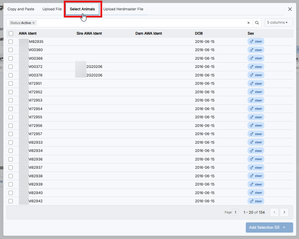Viewport: 299px width, 239px height.
Task: Click into the filter search field
Action: [x=141, y=23]
